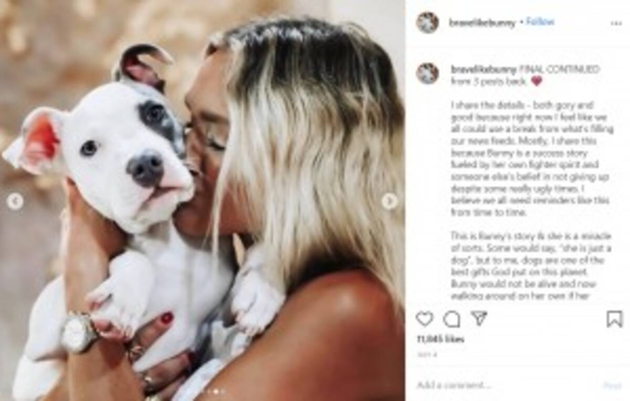Like the post with the heart icon

point(424,319)
